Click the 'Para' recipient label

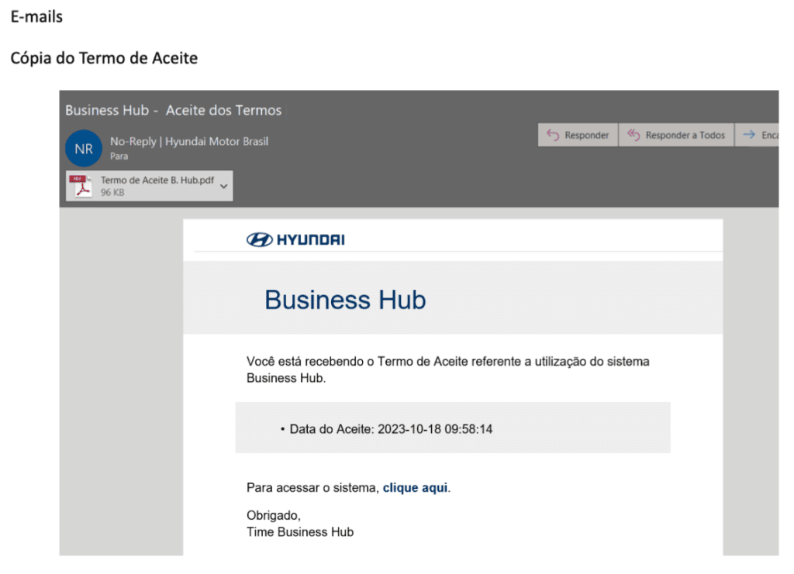click(x=119, y=156)
